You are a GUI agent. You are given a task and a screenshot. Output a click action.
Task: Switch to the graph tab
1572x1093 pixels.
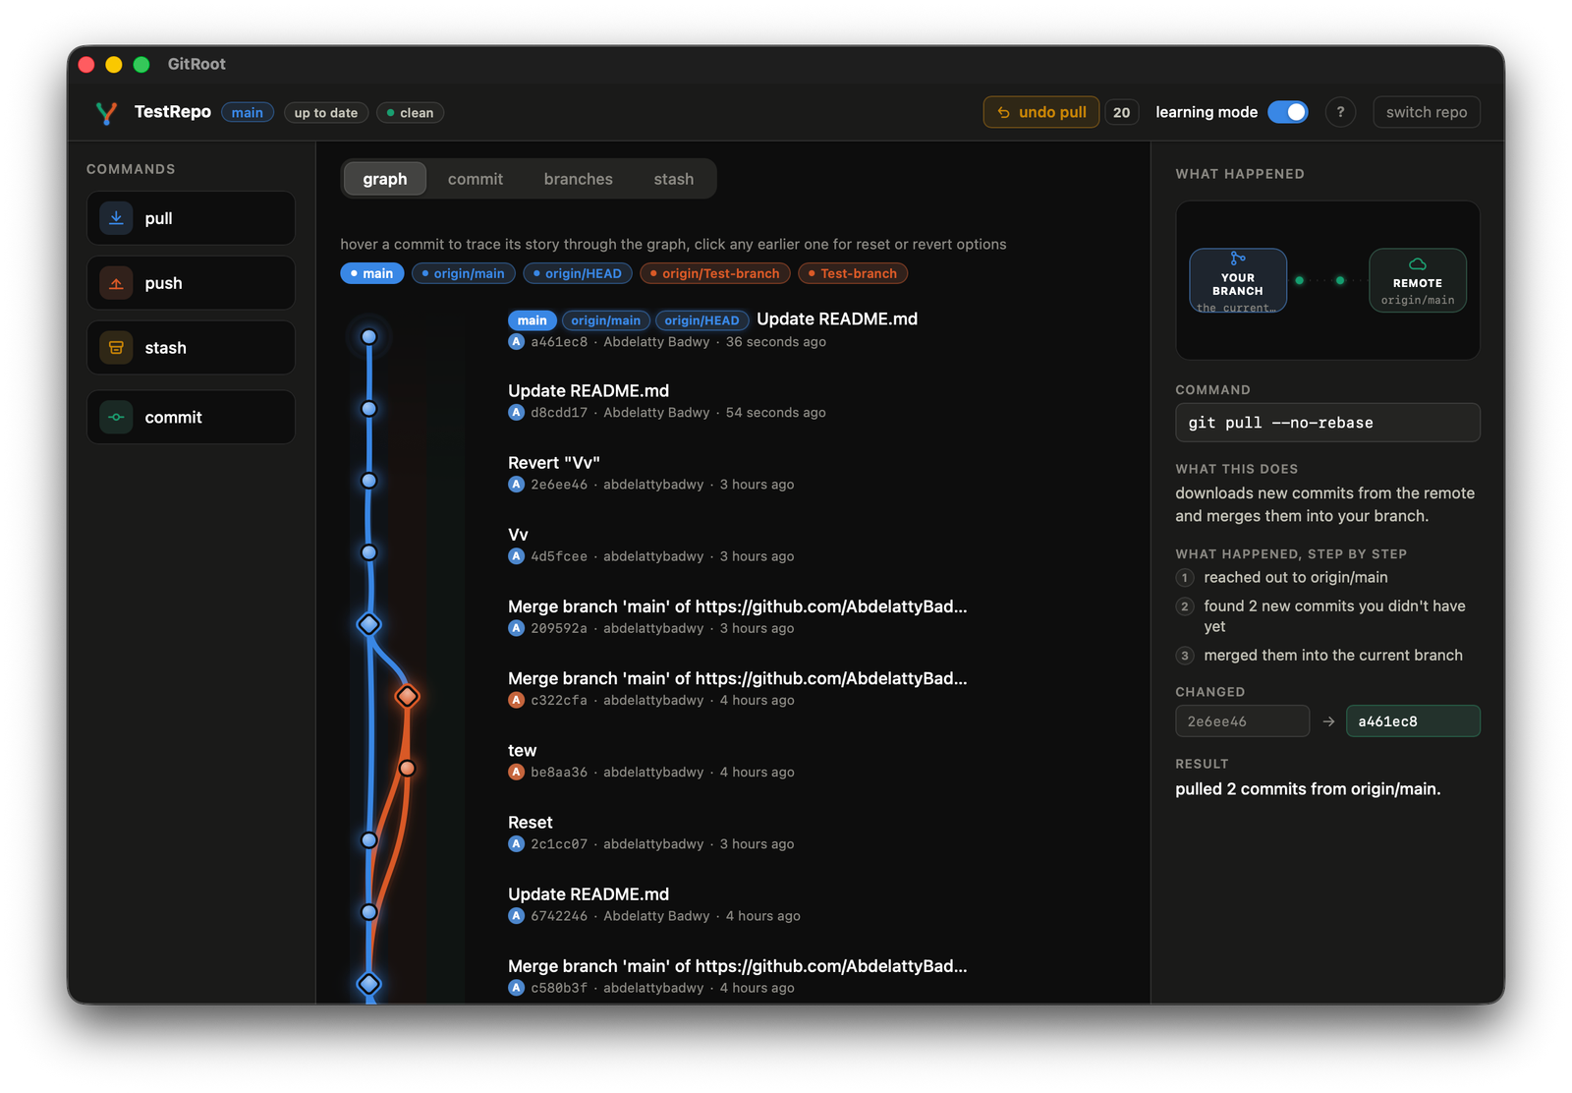[x=384, y=179]
